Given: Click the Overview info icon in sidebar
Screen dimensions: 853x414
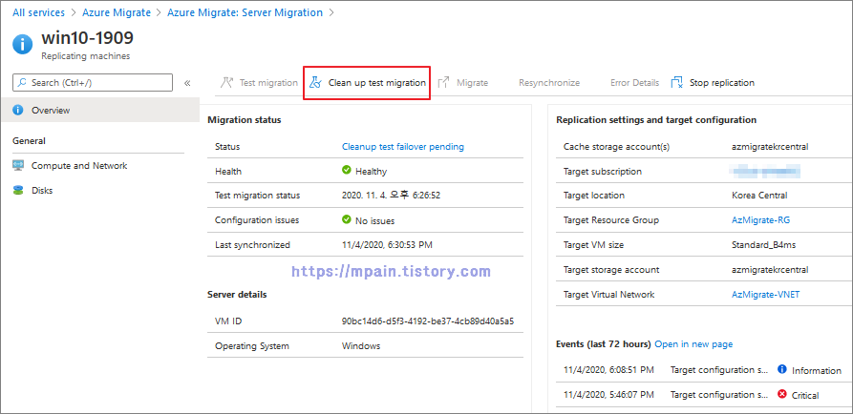Looking at the screenshot, I should pyautogui.click(x=18, y=111).
